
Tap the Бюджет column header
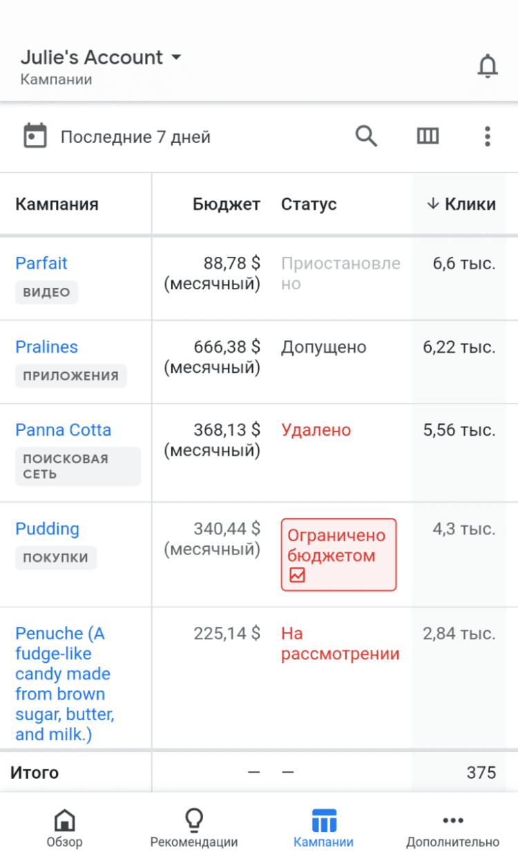click(x=226, y=204)
